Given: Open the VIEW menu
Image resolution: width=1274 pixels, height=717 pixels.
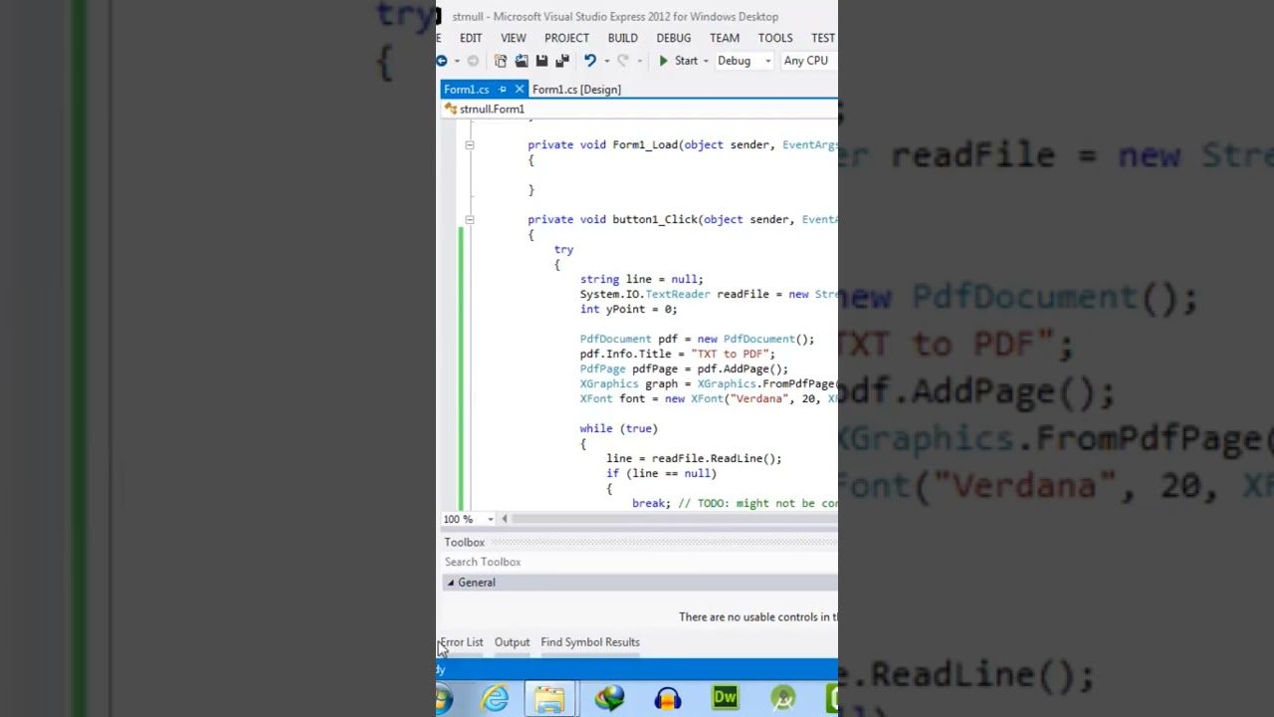Looking at the screenshot, I should (x=514, y=38).
